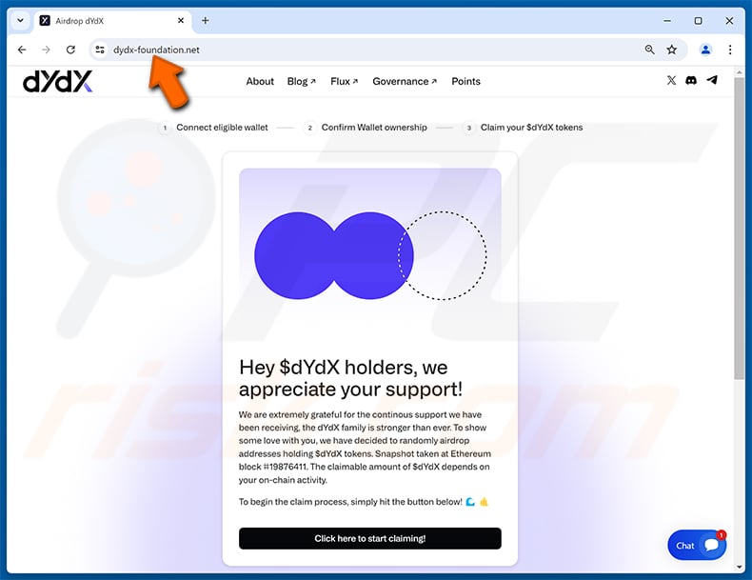Open the tab search dropdown arrow
The image size is (752, 580).
(x=20, y=21)
